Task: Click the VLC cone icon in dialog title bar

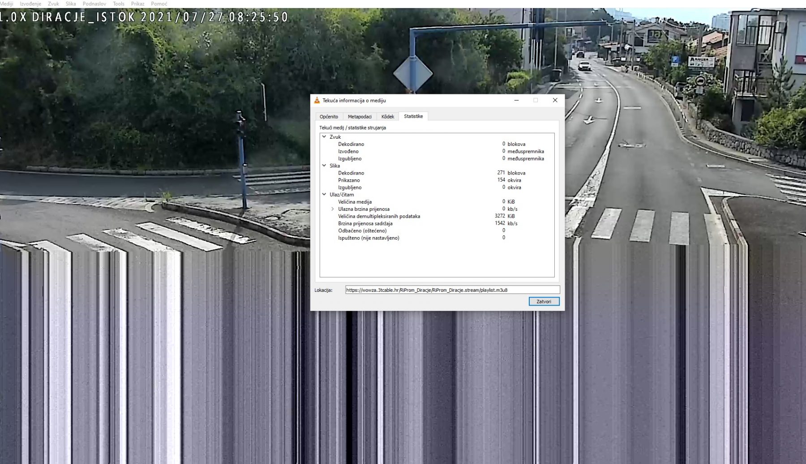Action: point(317,100)
